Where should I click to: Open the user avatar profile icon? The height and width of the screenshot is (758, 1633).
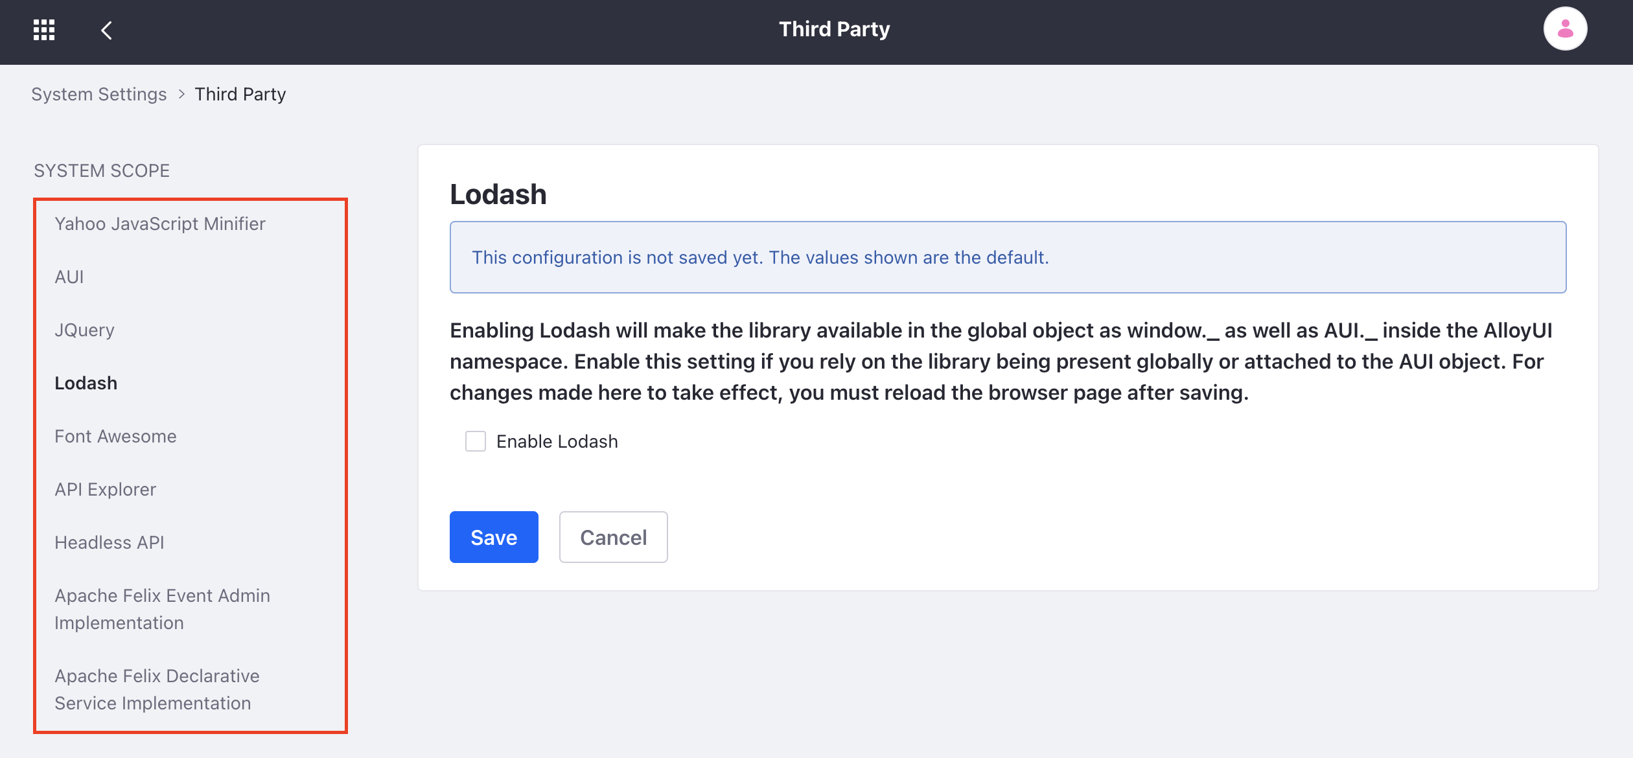tap(1565, 29)
